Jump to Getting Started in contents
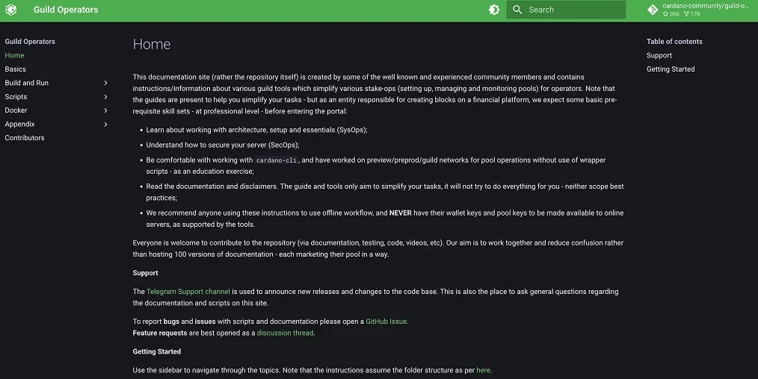The height and width of the screenshot is (379, 758). [671, 69]
